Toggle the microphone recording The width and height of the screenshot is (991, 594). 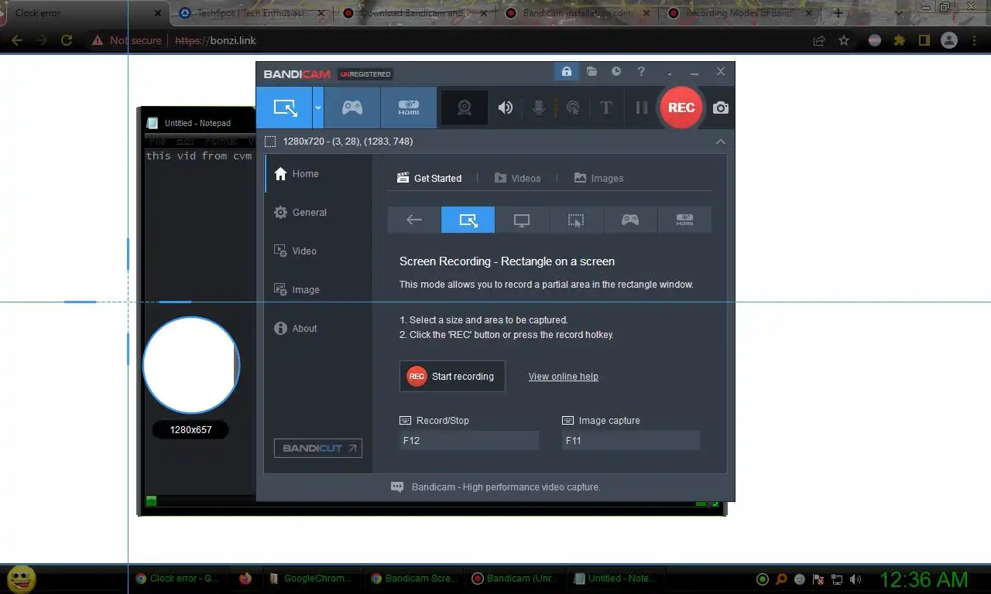tap(539, 108)
